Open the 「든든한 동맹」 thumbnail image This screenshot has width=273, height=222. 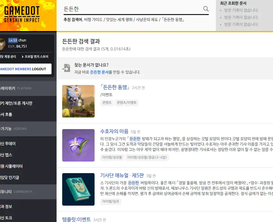(x=78, y=101)
